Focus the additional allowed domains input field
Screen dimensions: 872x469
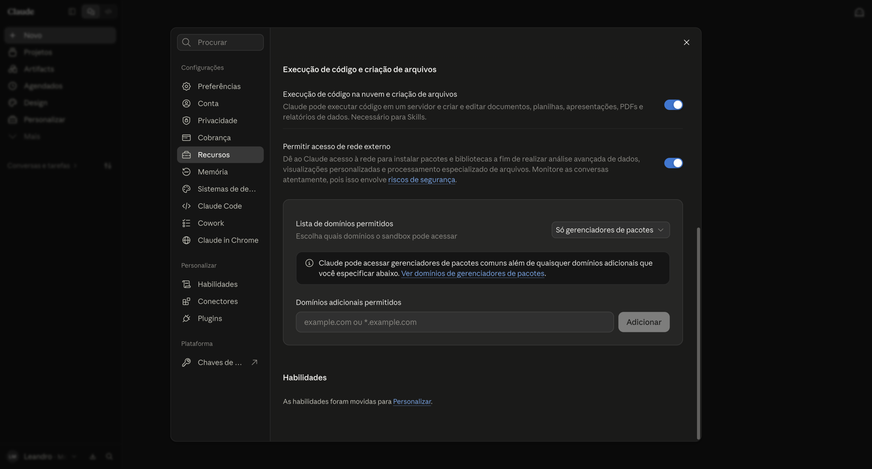tap(455, 322)
